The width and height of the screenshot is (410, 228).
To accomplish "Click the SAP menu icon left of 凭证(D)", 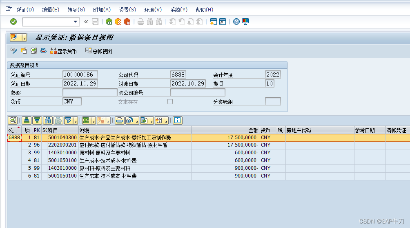I will (9, 9).
